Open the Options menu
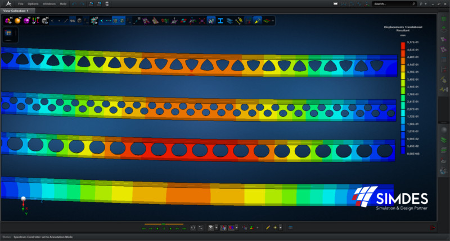 (33, 4)
